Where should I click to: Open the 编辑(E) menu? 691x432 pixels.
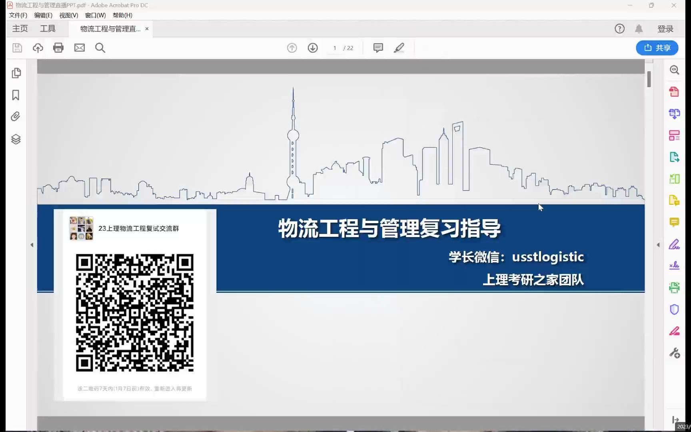pyautogui.click(x=43, y=15)
